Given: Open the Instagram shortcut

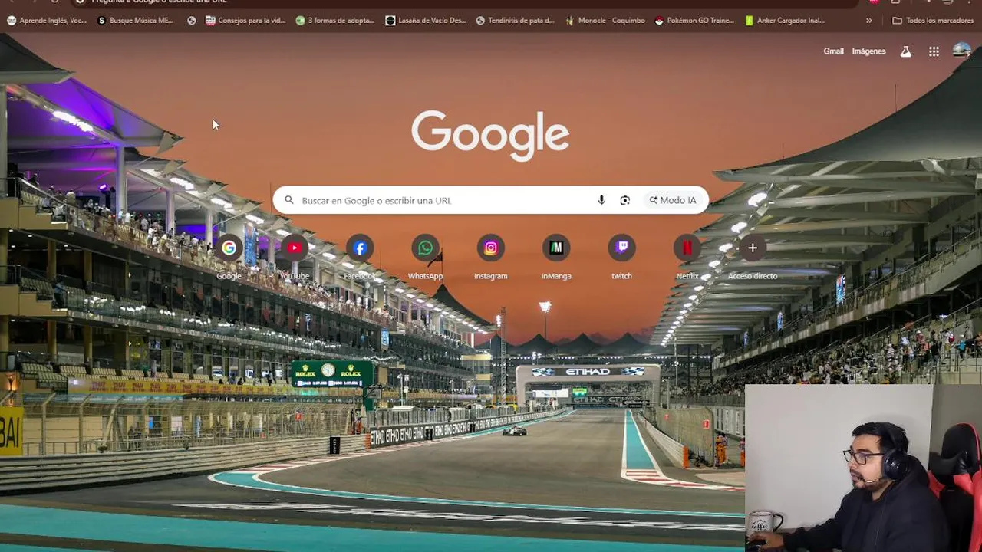Looking at the screenshot, I should pyautogui.click(x=491, y=257).
